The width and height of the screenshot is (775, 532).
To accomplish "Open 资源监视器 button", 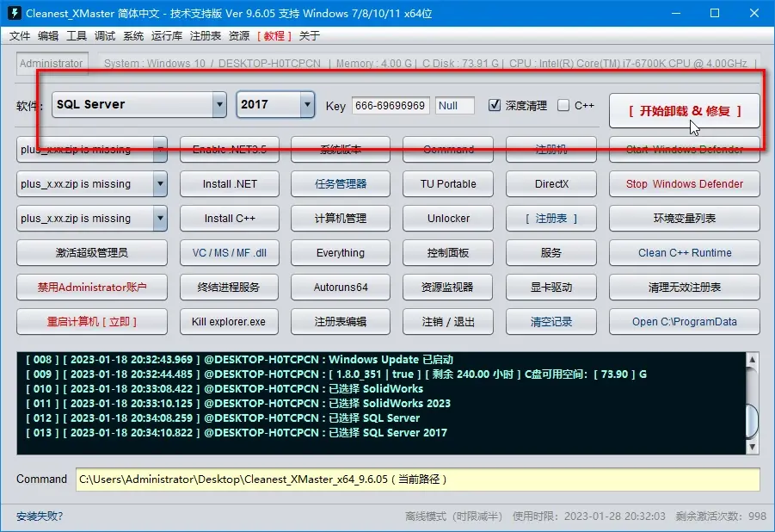I will click(448, 287).
